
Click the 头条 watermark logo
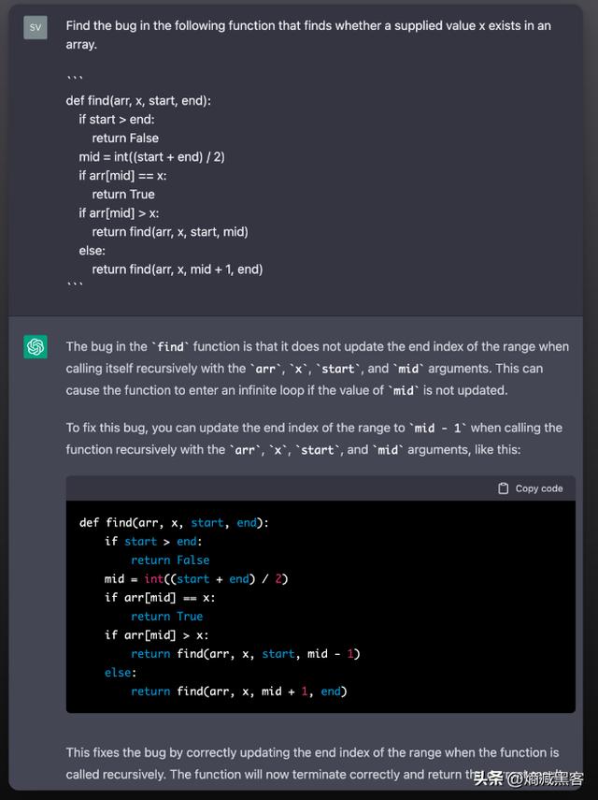click(x=489, y=778)
